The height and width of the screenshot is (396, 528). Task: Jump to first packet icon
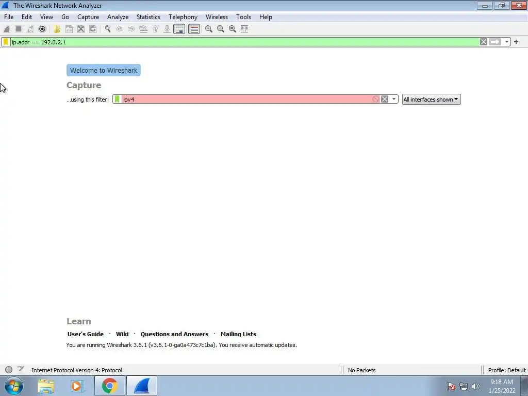[x=155, y=29]
